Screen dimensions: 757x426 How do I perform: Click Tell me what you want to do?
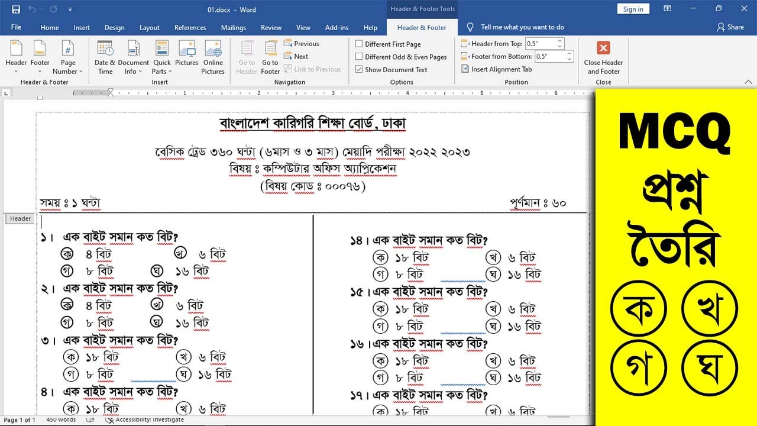click(x=515, y=27)
